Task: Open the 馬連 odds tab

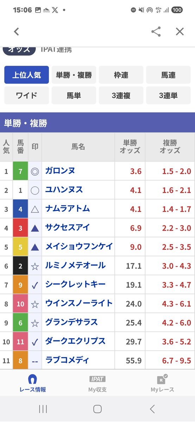Action: 168,75
